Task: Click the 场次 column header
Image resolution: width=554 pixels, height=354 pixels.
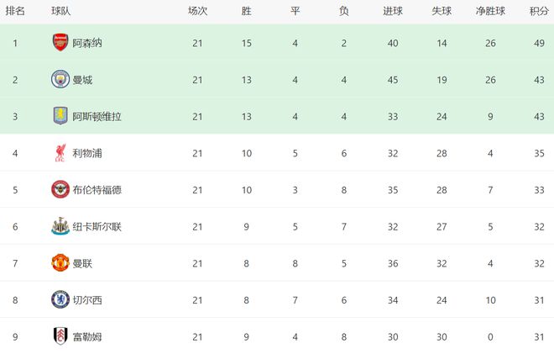Action: [198, 11]
